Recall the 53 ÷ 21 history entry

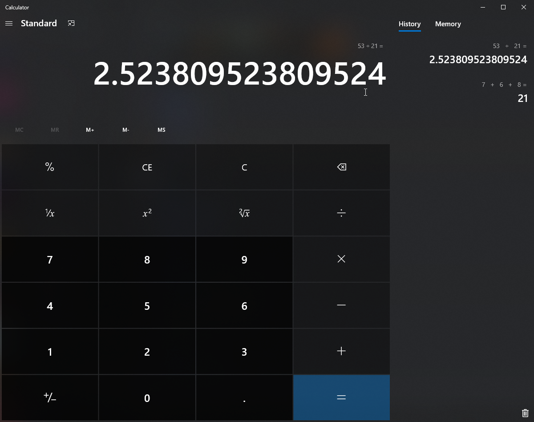(x=478, y=54)
